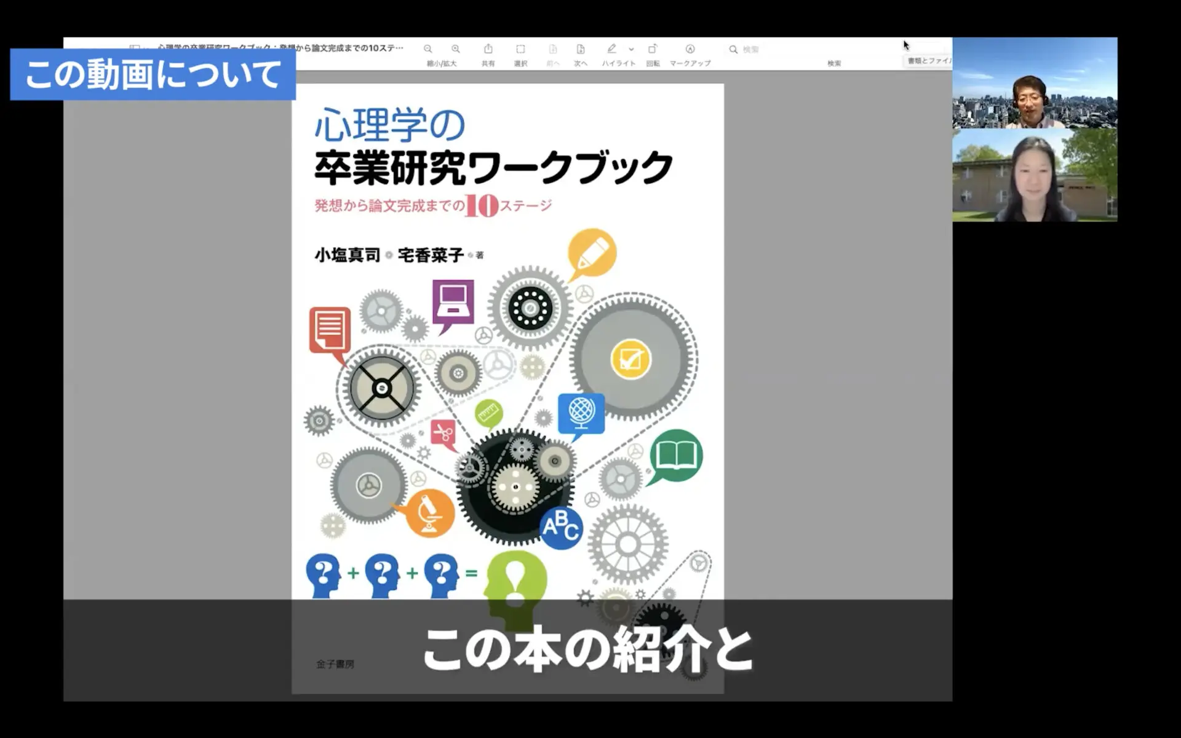Click the zoom in magnifier icon

pos(456,49)
